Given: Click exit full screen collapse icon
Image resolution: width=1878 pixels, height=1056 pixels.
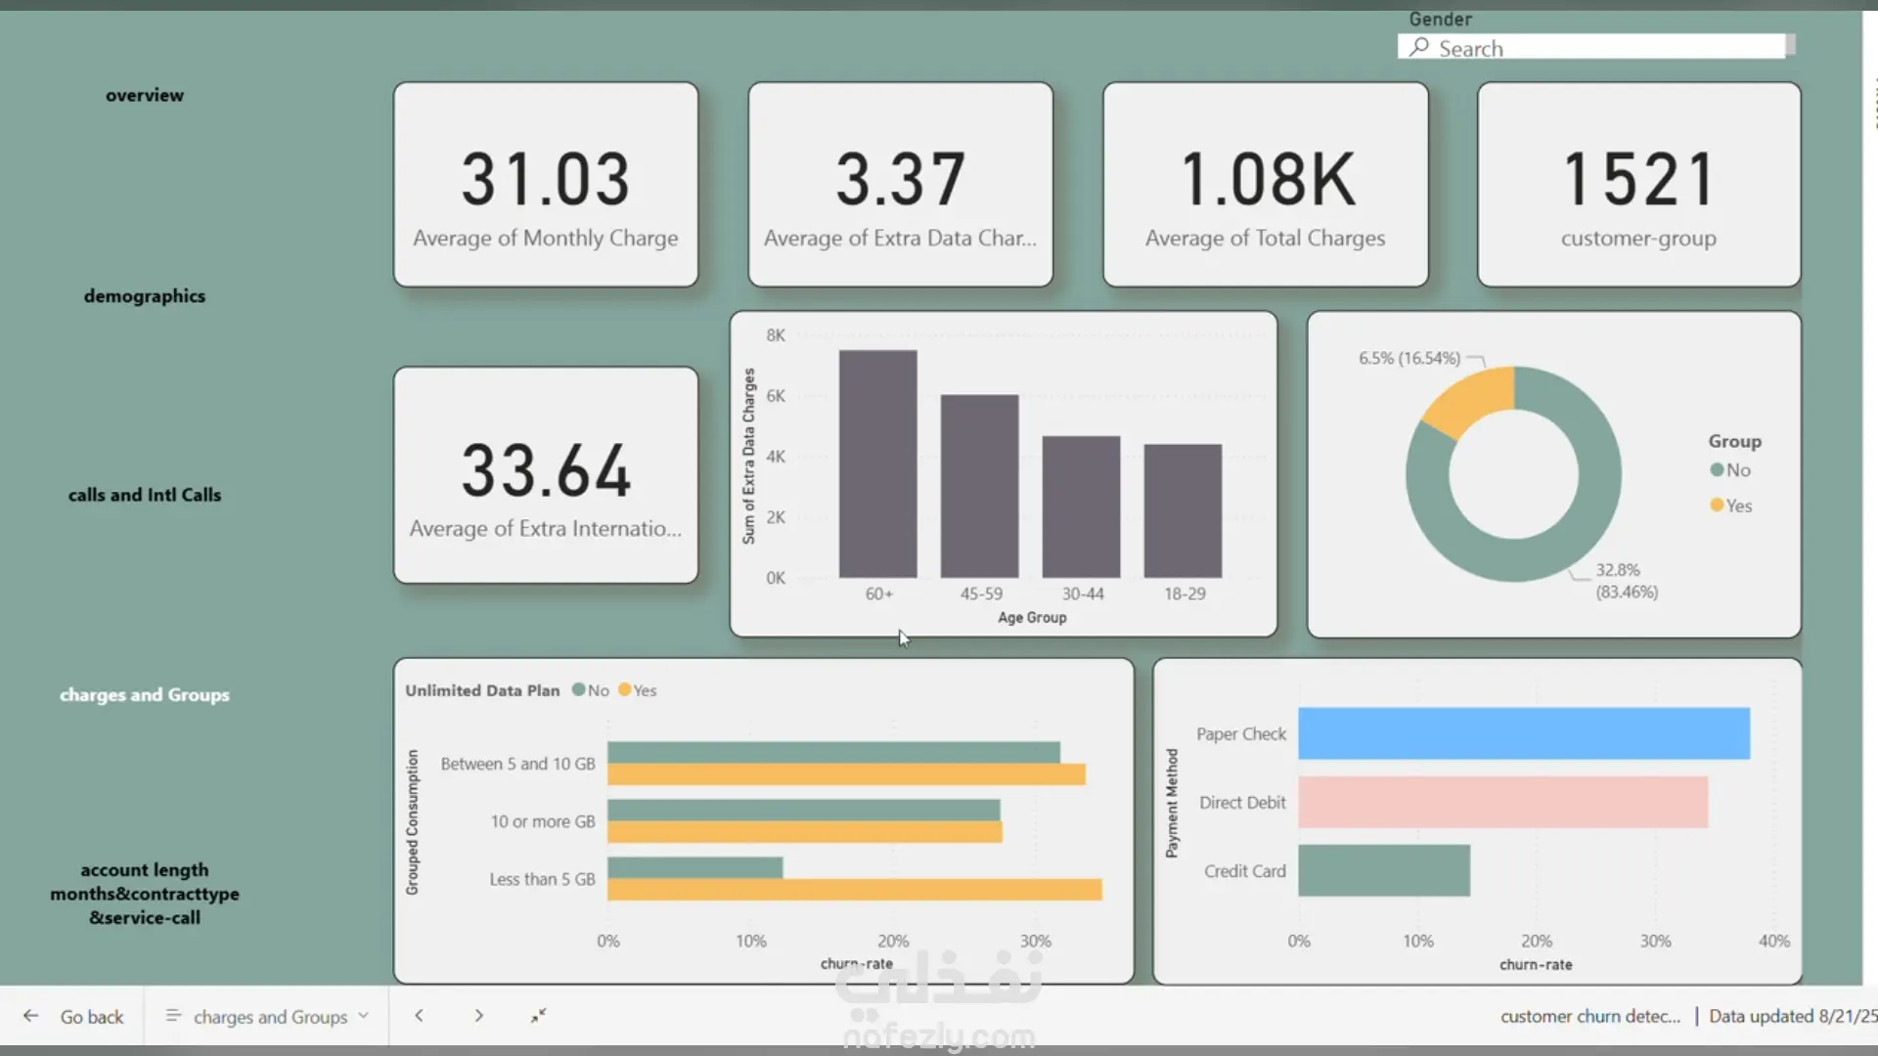Looking at the screenshot, I should (538, 1016).
